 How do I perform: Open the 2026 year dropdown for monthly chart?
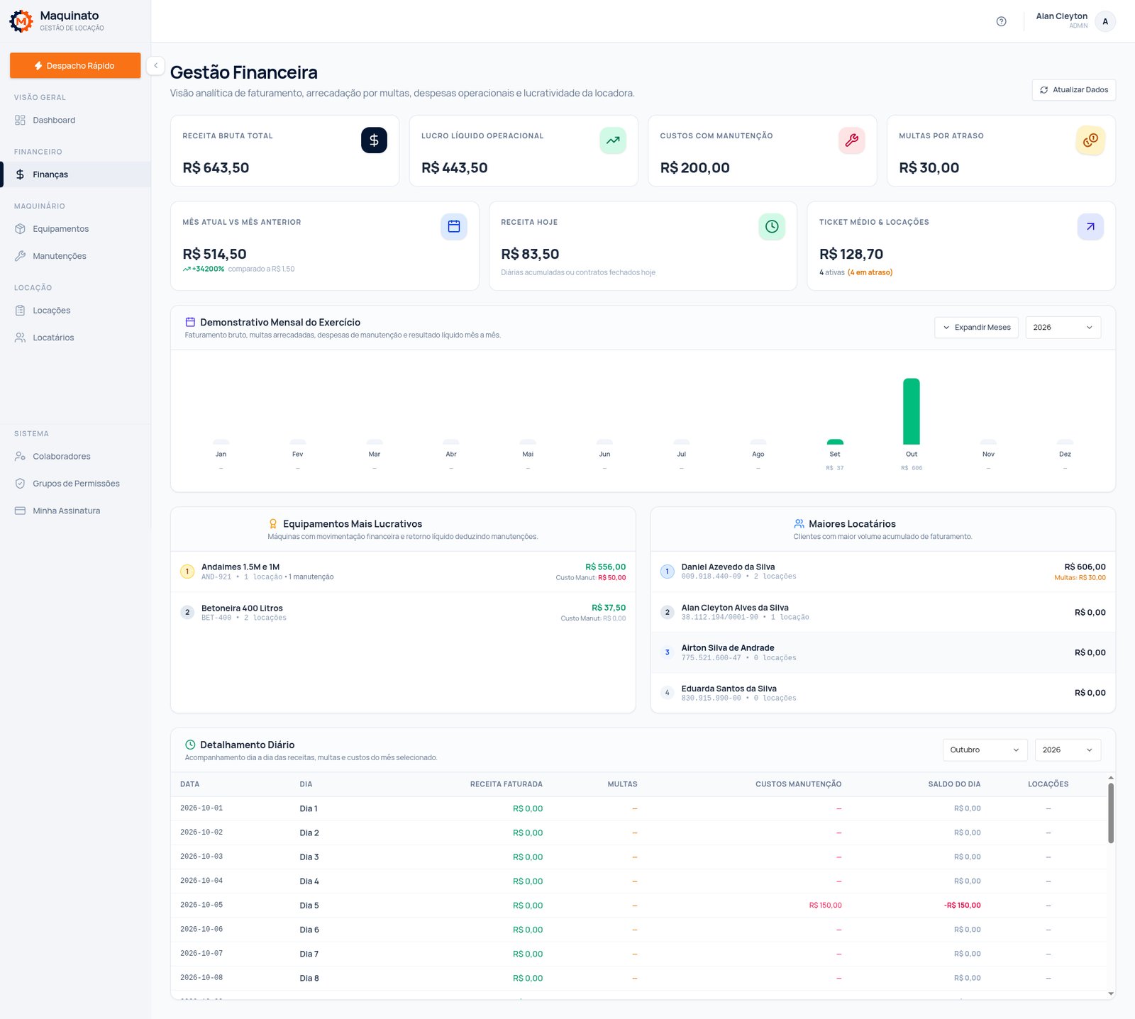click(1063, 328)
